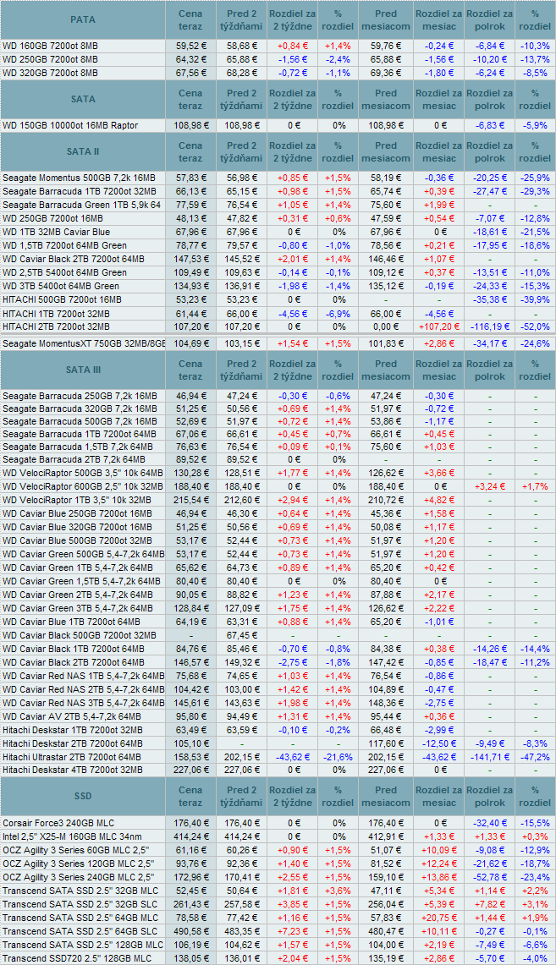This screenshot has height=965, width=556.
Task: Click 'HITACHI 2TB 7200ot 32MB' label
Action: pyautogui.click(x=56, y=326)
